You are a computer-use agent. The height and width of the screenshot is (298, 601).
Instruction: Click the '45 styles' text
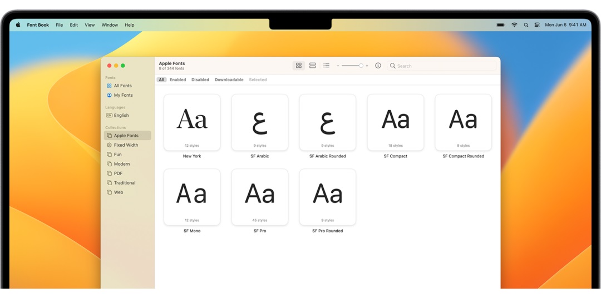(x=260, y=220)
